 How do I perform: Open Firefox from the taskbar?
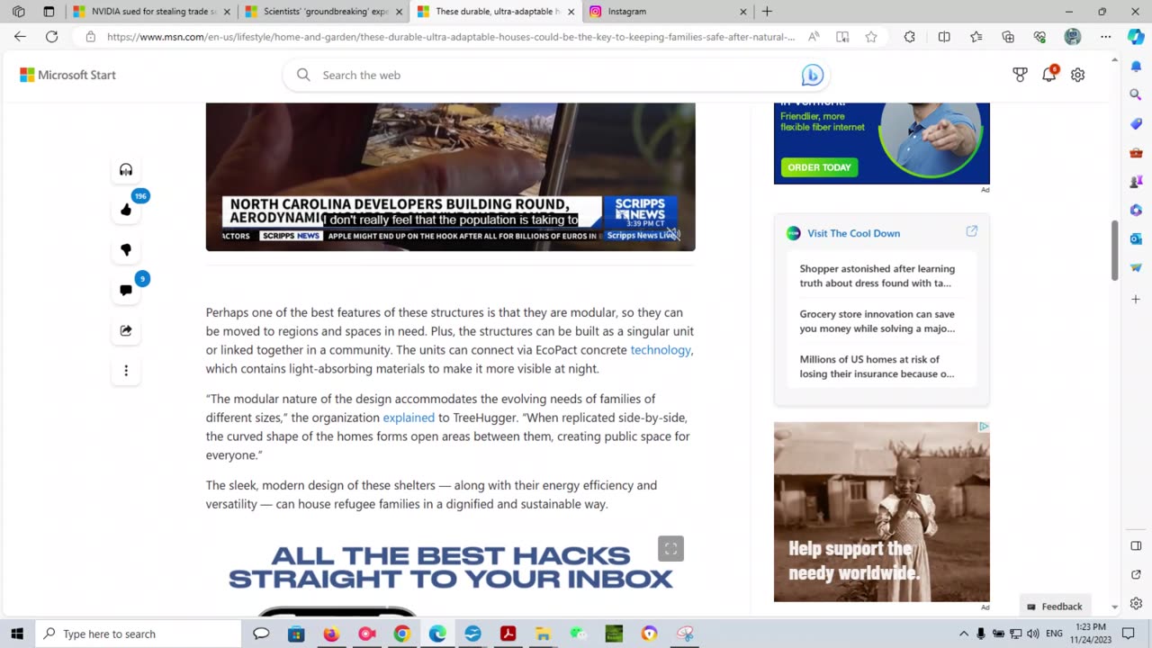pyautogui.click(x=331, y=634)
